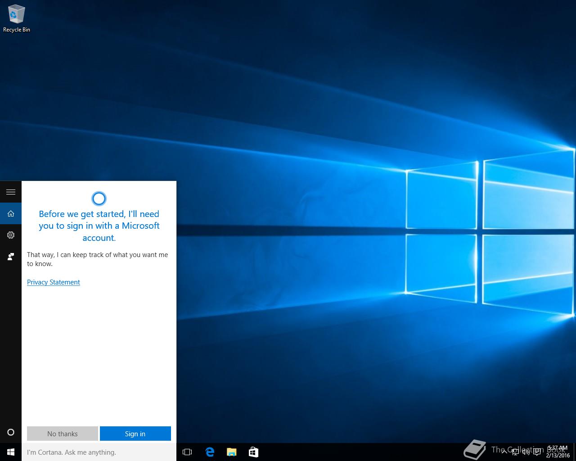Viewport: 576px width, 461px height.
Task: Click the Cortana circle icon in sidebar
Action: click(x=11, y=432)
